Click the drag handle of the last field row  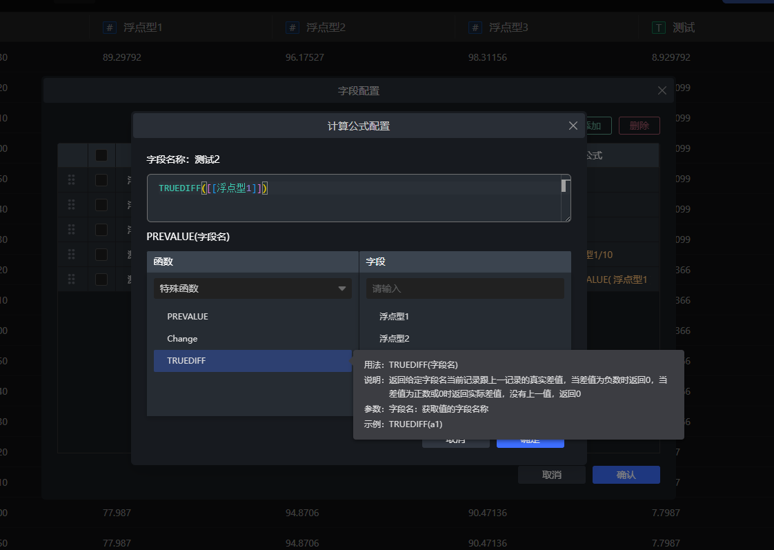pos(71,279)
